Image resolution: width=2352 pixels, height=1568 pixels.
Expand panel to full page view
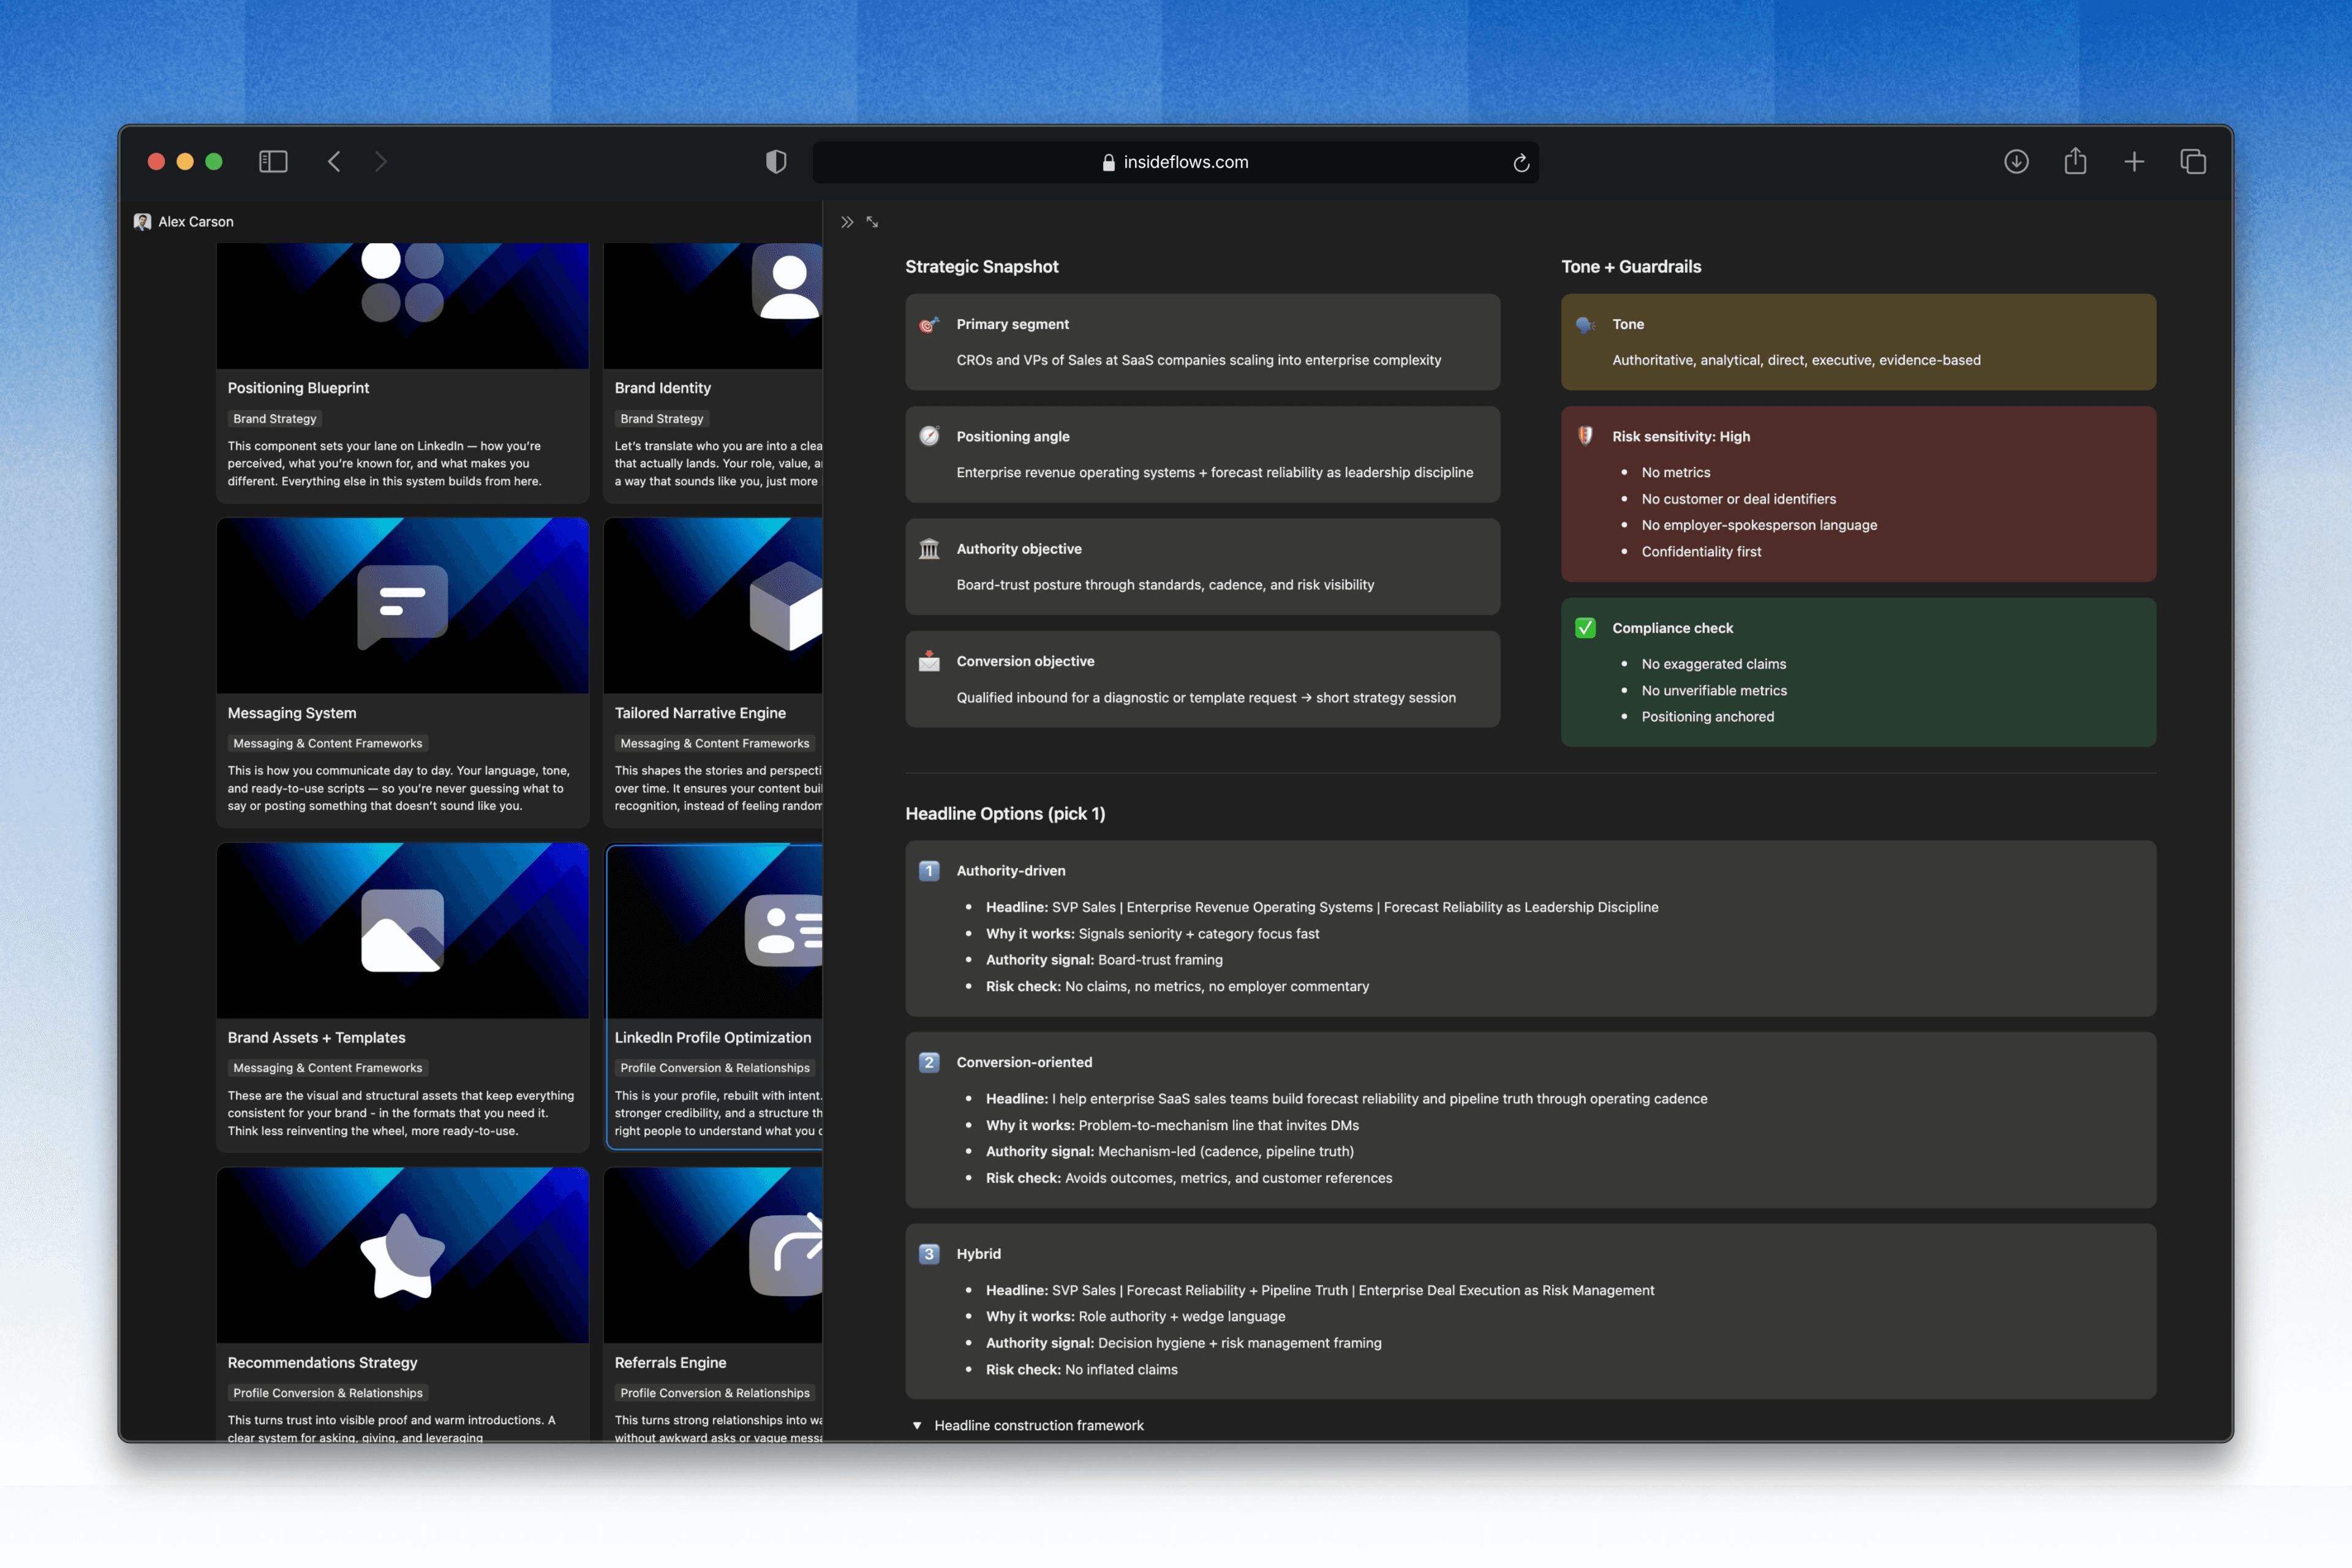click(x=873, y=222)
